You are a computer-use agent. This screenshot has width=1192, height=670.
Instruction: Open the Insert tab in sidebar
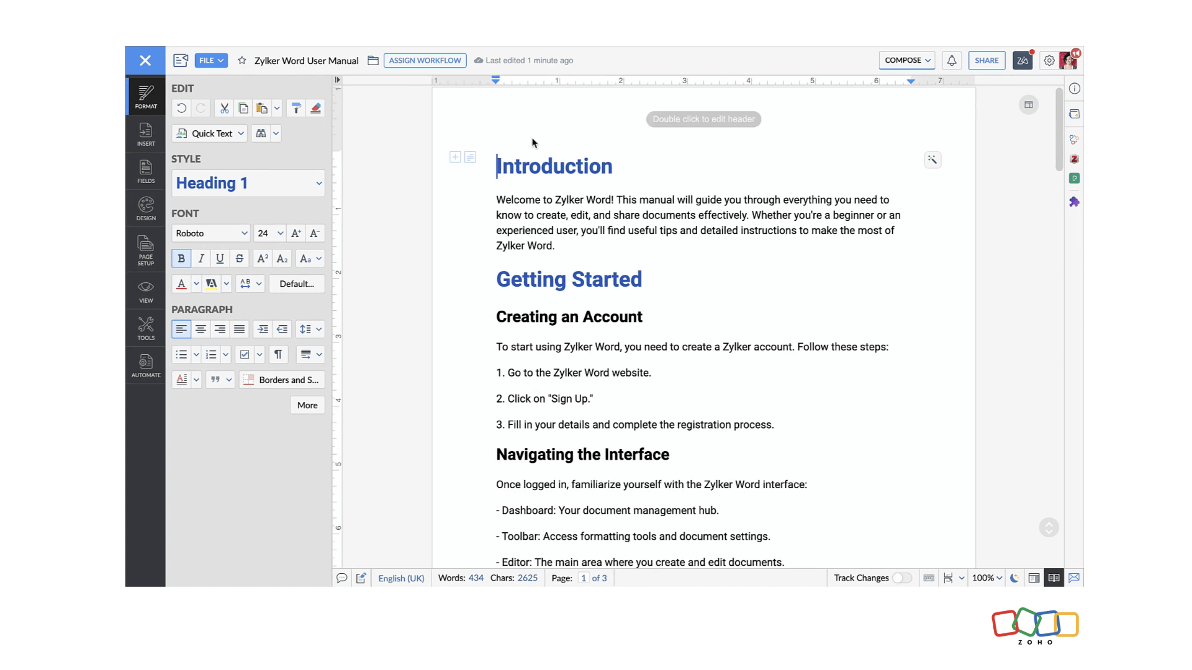coord(146,134)
